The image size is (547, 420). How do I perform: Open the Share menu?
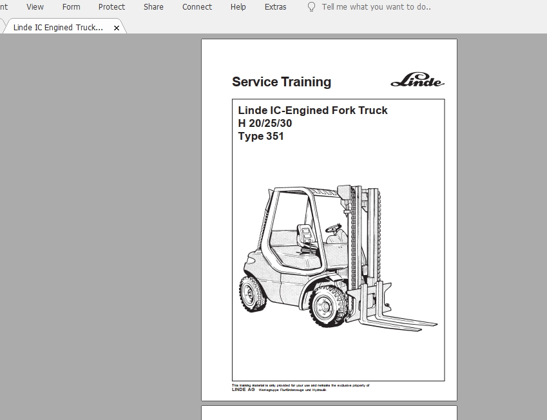coord(153,7)
